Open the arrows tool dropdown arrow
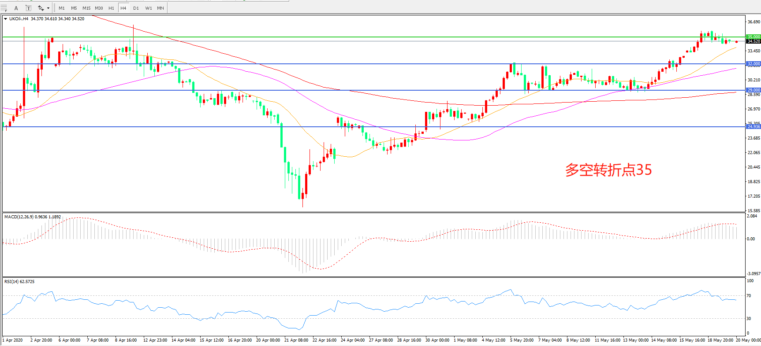 (48, 8)
